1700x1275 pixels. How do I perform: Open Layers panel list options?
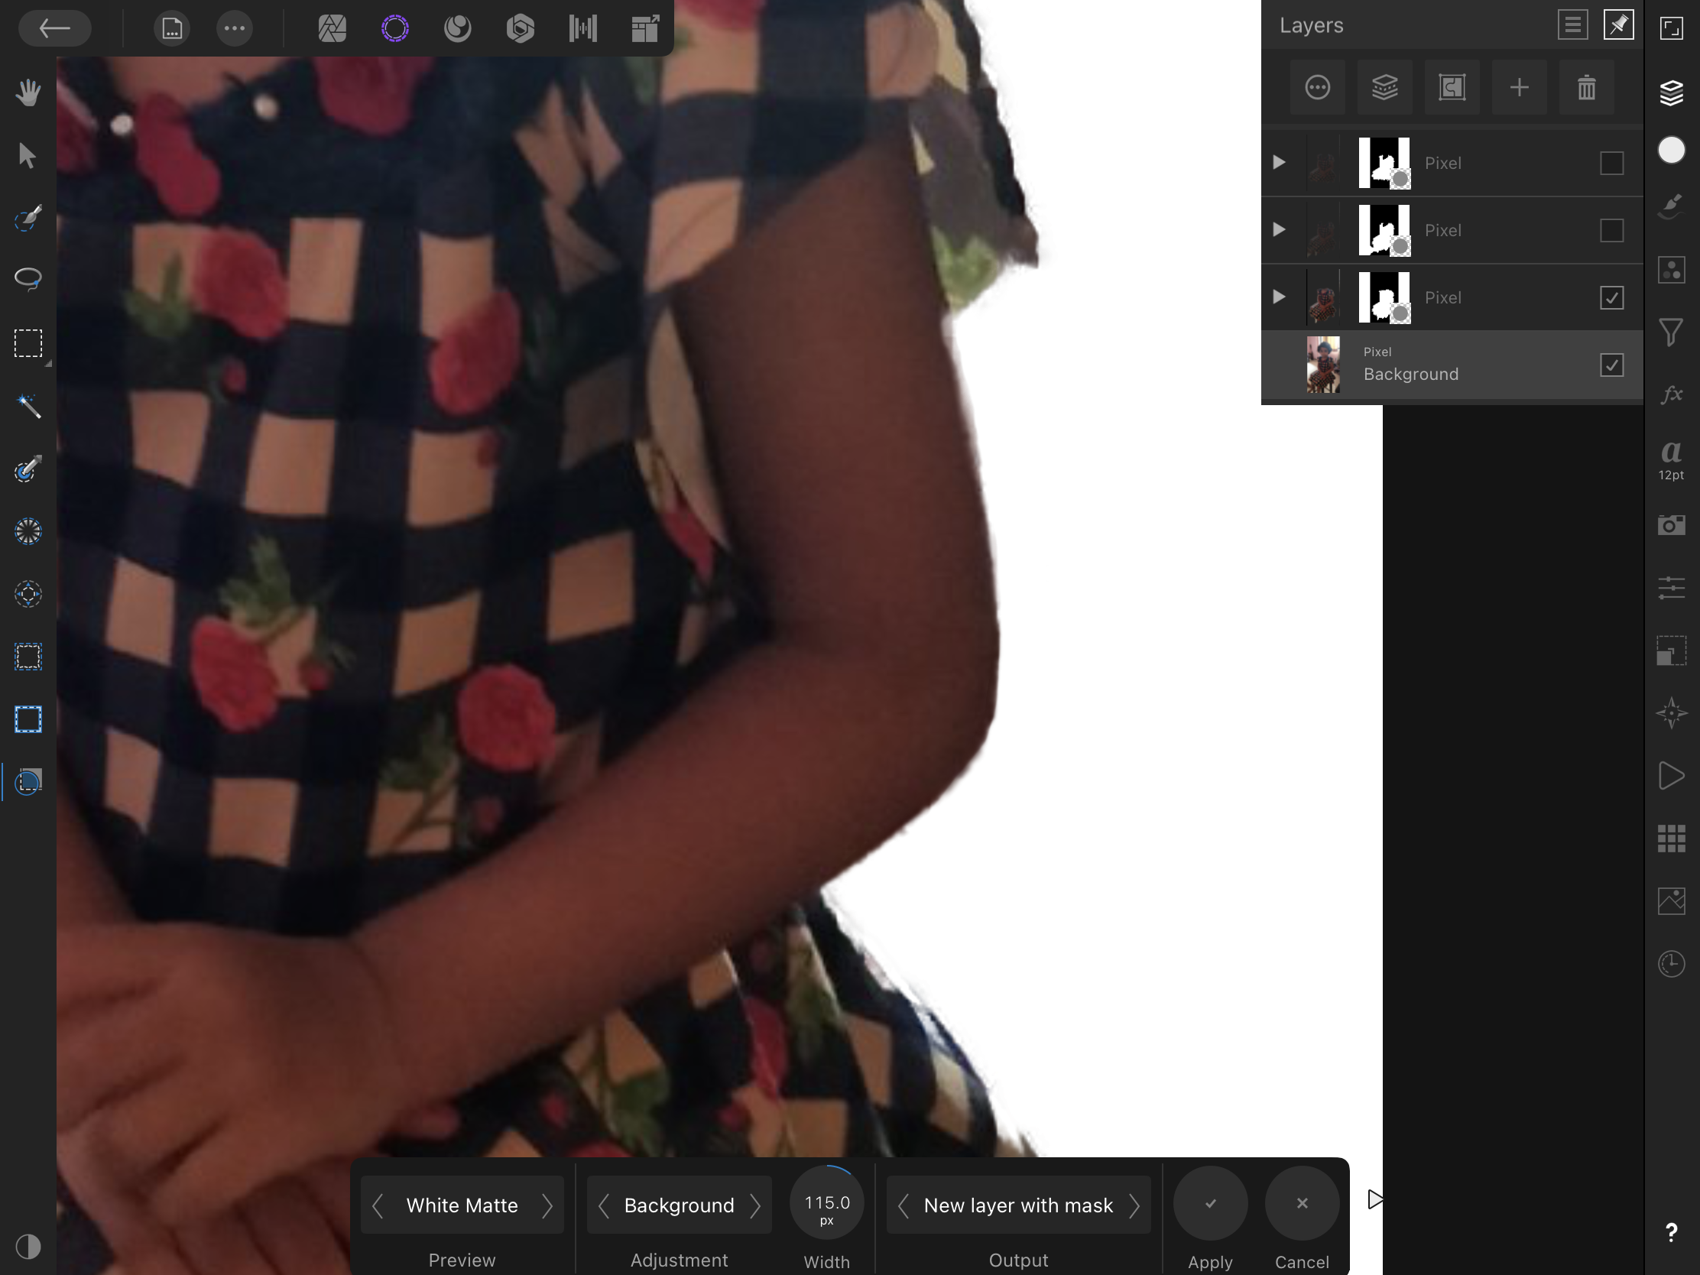(x=1573, y=25)
